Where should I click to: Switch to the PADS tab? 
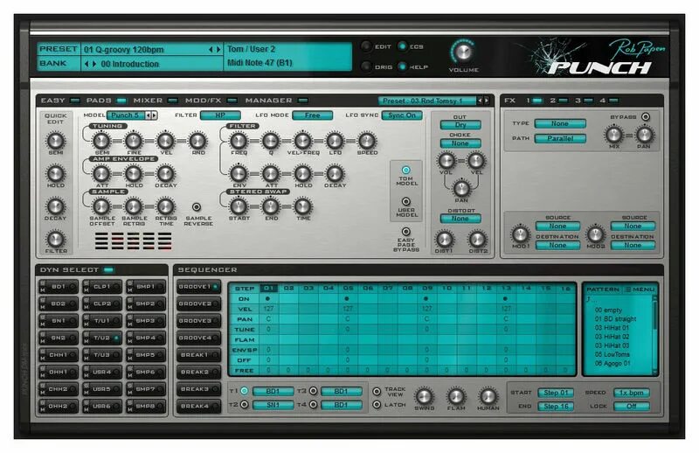click(x=106, y=101)
